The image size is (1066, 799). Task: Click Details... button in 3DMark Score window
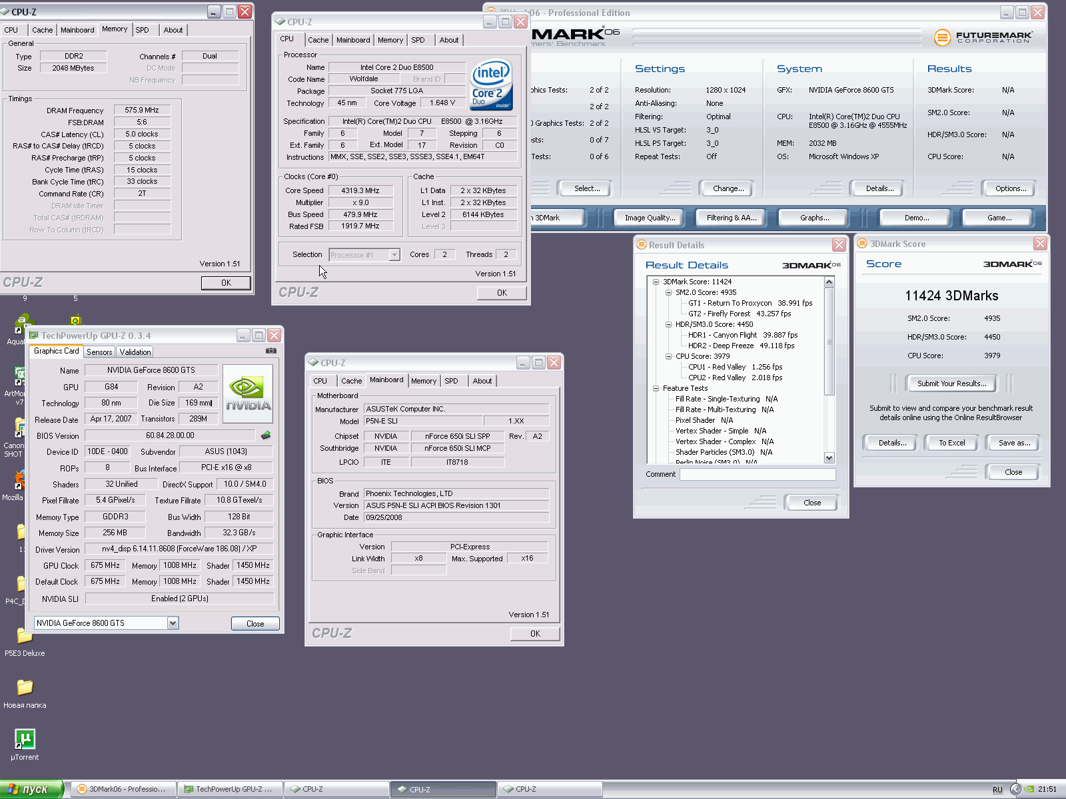click(x=892, y=443)
